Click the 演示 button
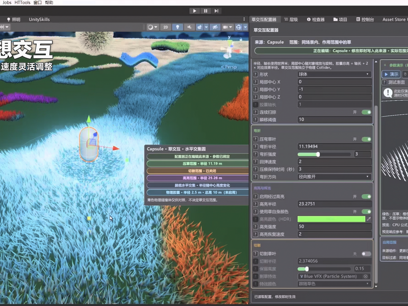Viewport: 408px width, 306px height. (391, 74)
